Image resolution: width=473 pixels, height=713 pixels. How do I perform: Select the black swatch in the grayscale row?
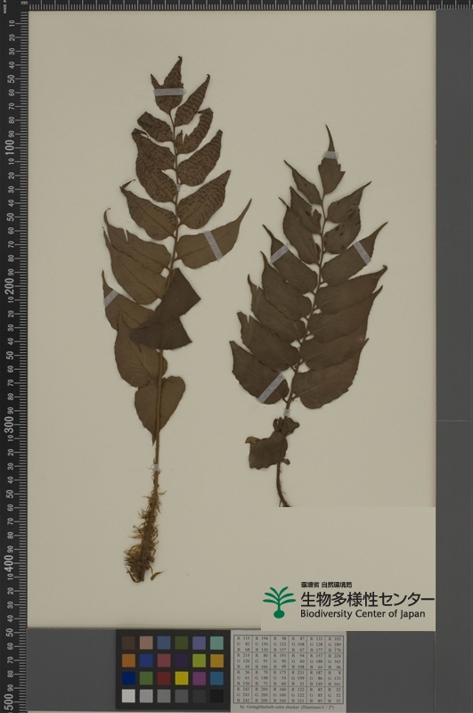click(x=216, y=696)
